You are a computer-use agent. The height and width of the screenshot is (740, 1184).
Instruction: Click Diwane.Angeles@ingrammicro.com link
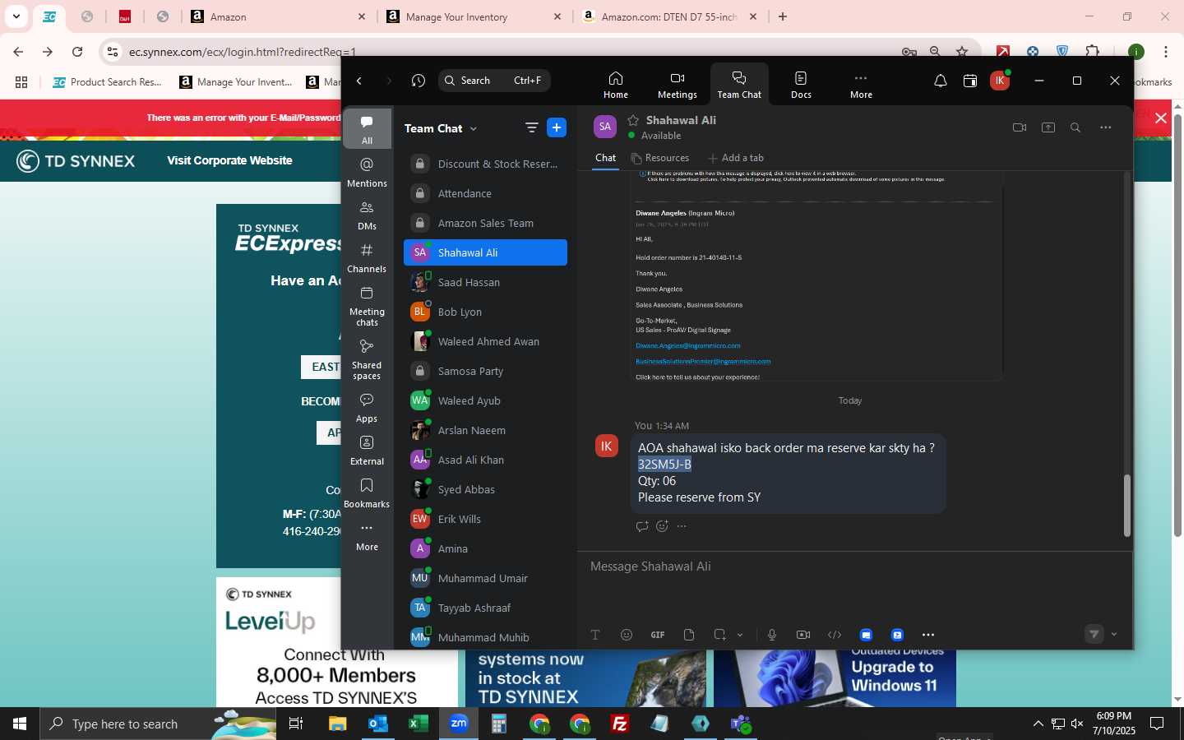pos(687,345)
